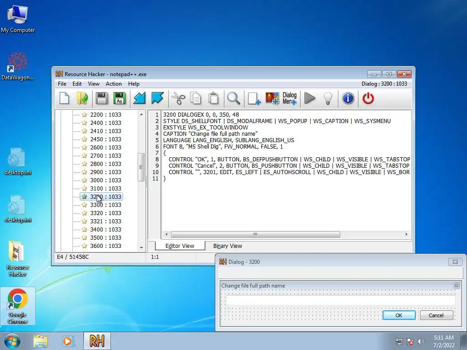Screen dimensions: 467x350
Task: Save file using the gray floppy icon
Action: [102, 98]
